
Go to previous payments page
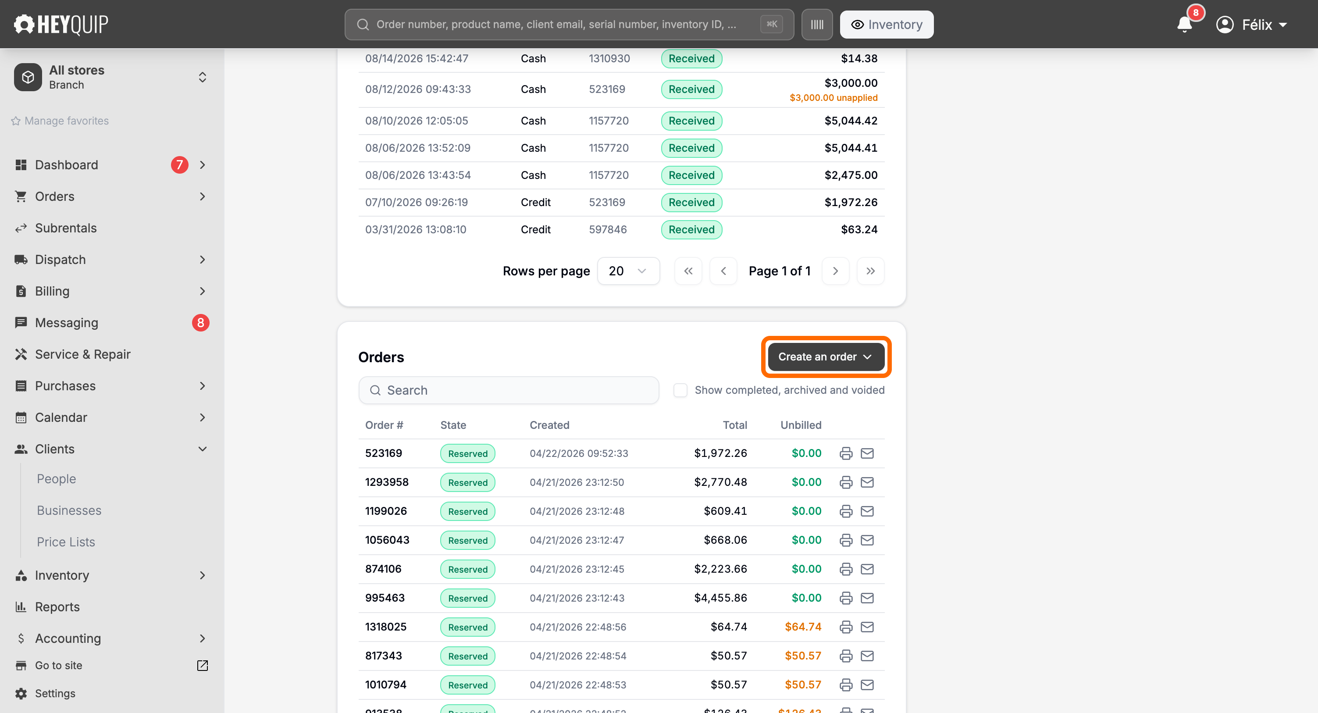[723, 271]
